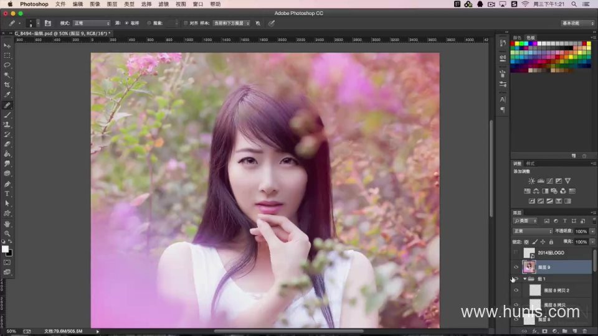Select the Lasso tool

[x=7, y=65]
